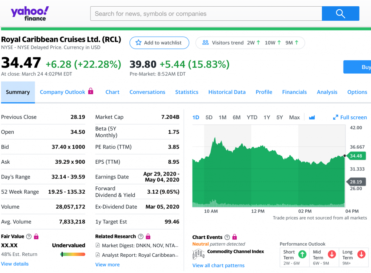This screenshot has width=371, height=273.
Task: Select the YTD chart range
Action: point(252,117)
